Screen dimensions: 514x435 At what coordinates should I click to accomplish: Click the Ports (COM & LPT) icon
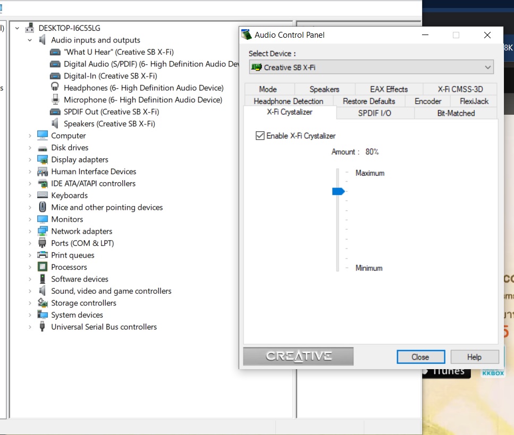(x=43, y=243)
